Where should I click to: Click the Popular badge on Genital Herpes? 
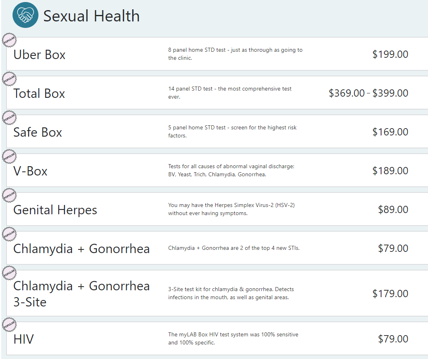(x=9, y=196)
